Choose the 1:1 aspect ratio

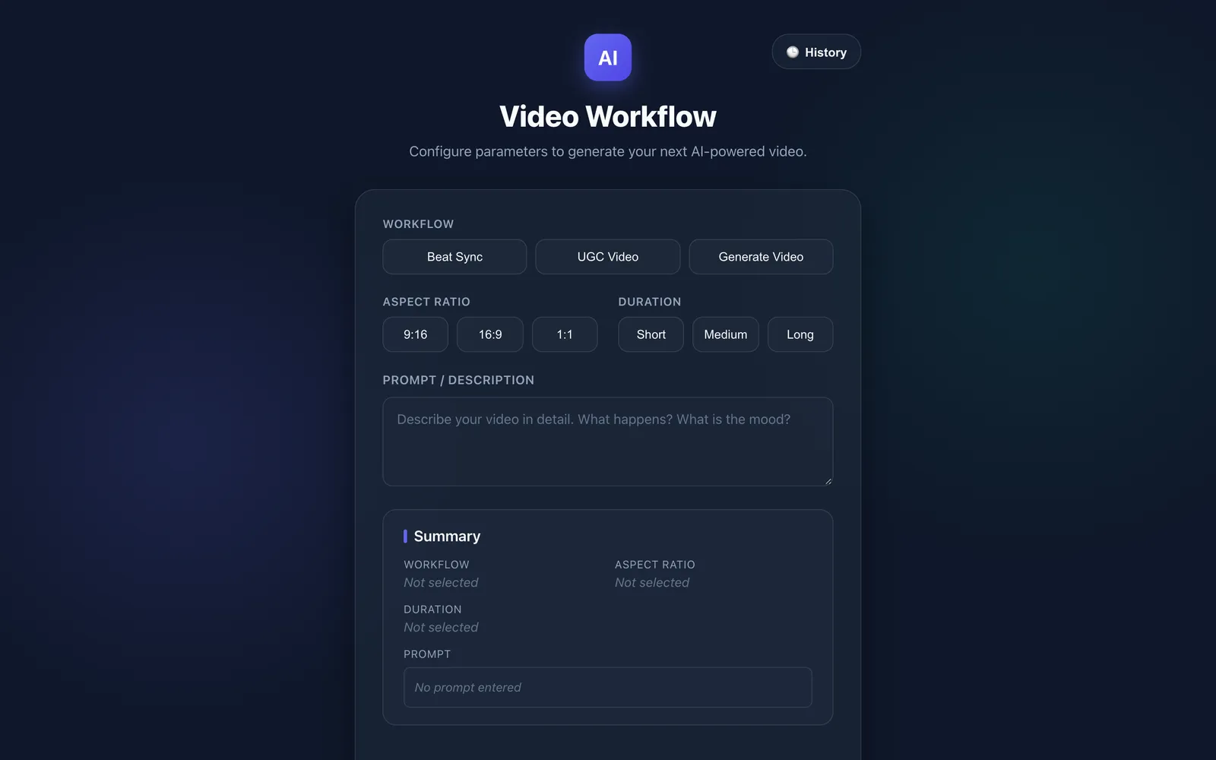click(565, 334)
